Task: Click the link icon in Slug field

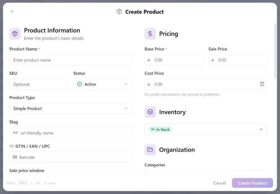Action: [16, 133]
